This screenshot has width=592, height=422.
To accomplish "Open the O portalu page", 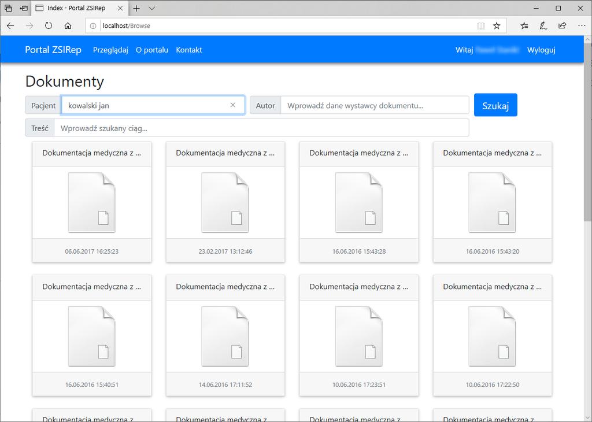I will click(152, 50).
